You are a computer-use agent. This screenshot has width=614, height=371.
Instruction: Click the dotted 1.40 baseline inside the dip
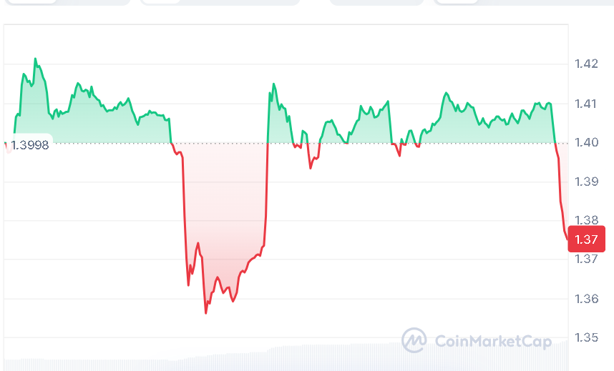point(222,143)
